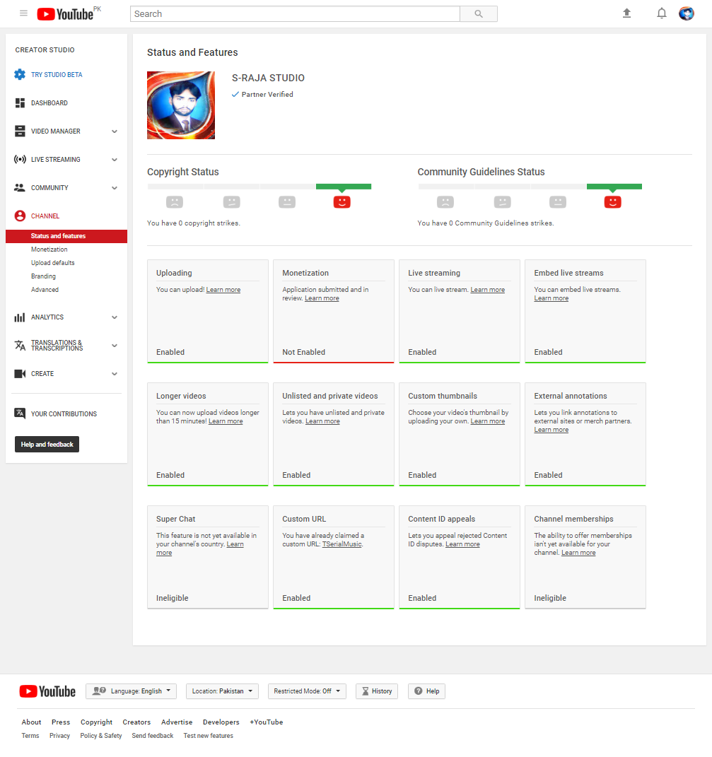Open the Branding submenu item

coord(43,276)
